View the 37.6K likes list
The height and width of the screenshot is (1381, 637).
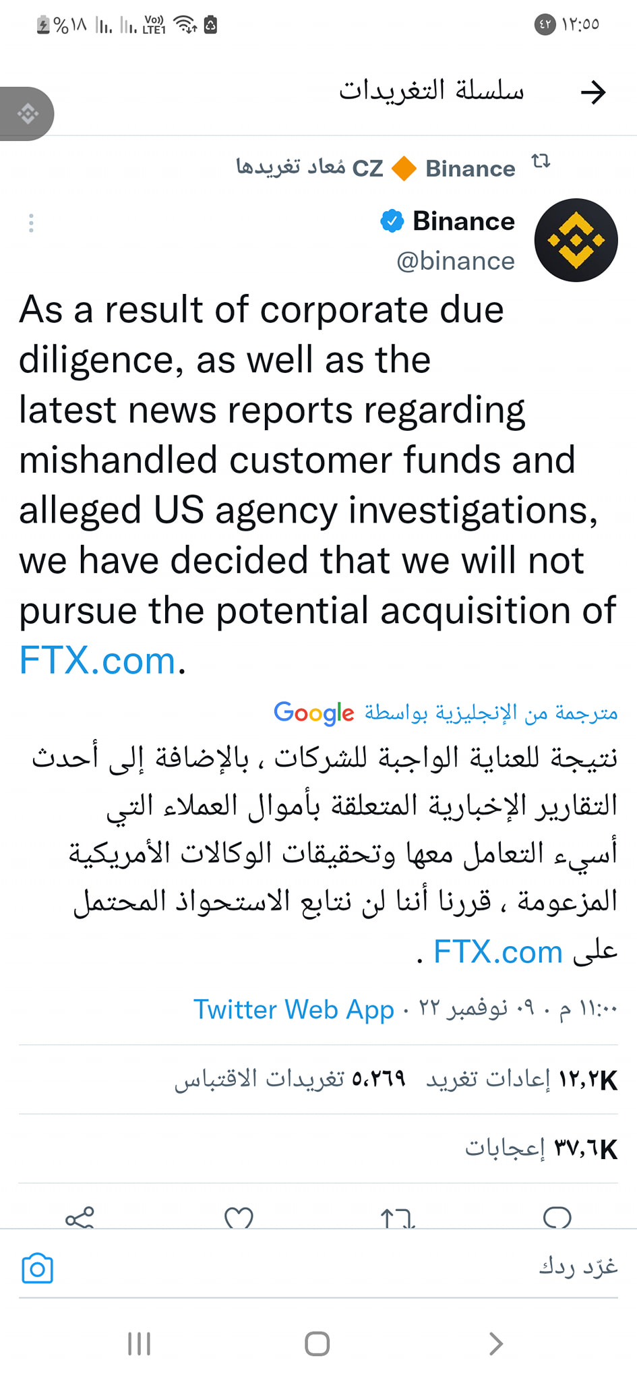click(541, 1148)
